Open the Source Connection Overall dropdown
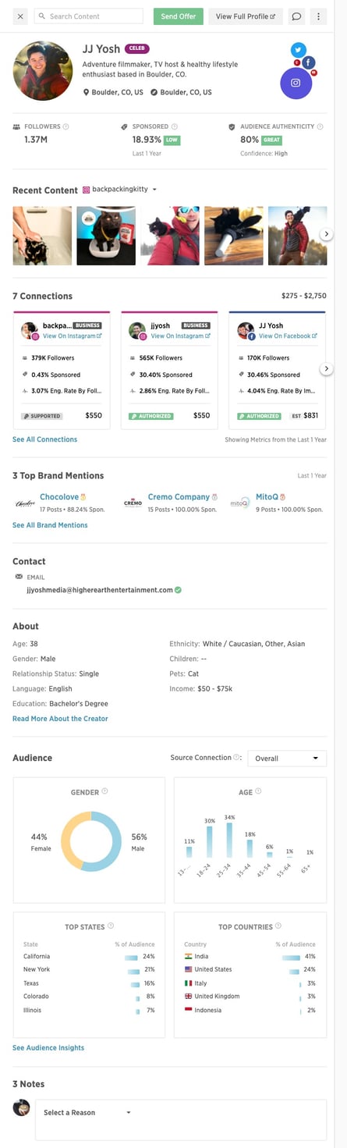Viewport: 347px width, 1148px height. click(x=287, y=759)
